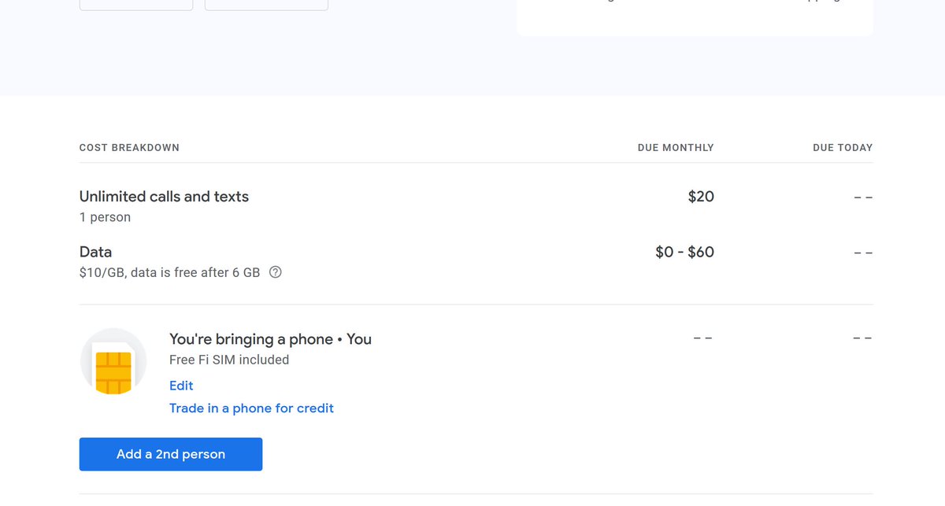Click the Free Fi SIM included text
The image size is (945, 506).
coord(229,360)
